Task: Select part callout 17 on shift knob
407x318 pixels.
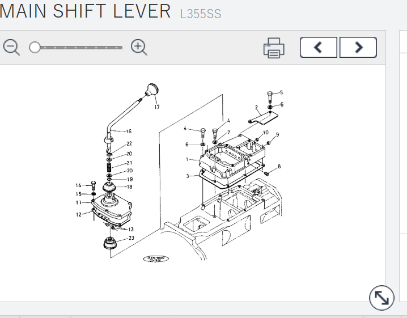Action: [157, 107]
